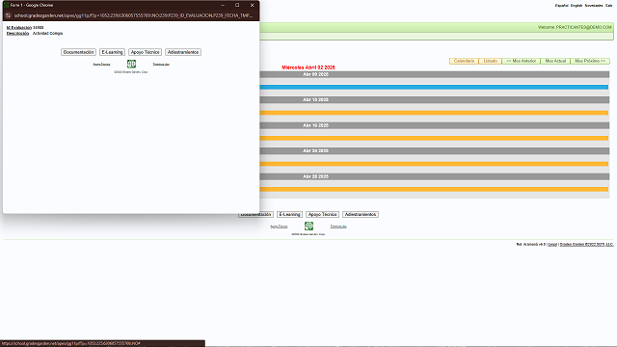
Task: Switch to Calendario view
Action: click(x=464, y=61)
